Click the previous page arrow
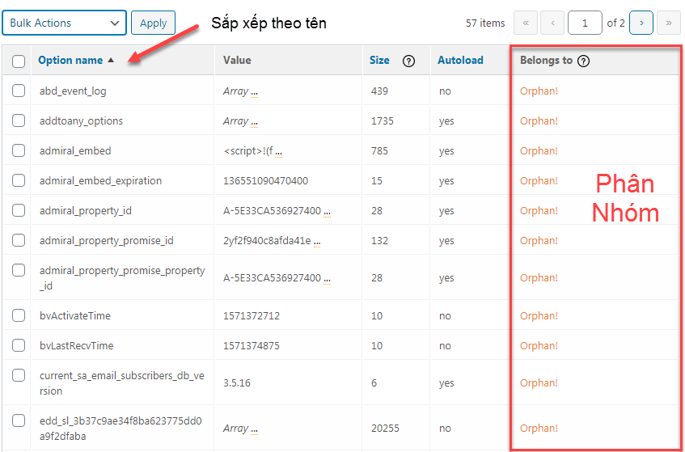This screenshot has width=685, height=452. 552,23
